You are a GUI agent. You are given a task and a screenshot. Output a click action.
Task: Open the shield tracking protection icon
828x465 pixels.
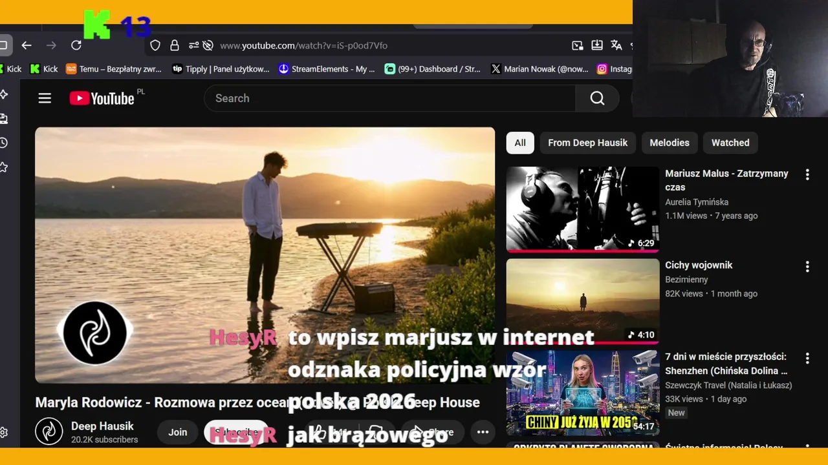(155, 45)
